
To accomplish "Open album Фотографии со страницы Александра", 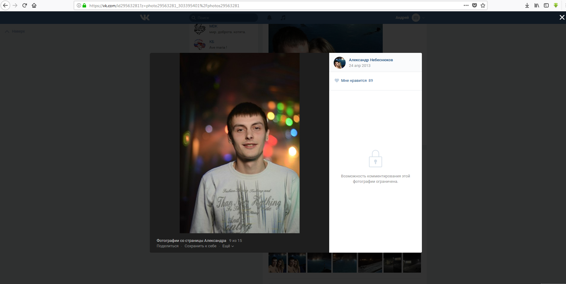I will [x=191, y=241].
